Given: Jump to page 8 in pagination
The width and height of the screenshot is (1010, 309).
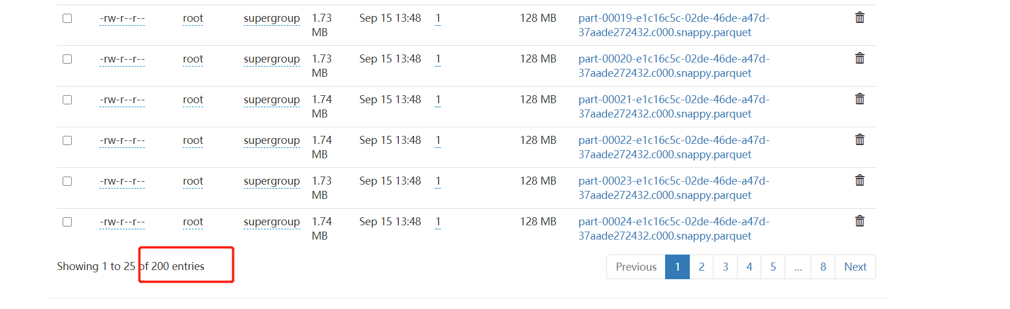Looking at the screenshot, I should [823, 267].
